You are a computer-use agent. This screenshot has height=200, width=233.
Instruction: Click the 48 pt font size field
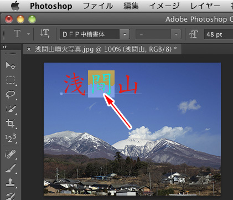(219, 34)
